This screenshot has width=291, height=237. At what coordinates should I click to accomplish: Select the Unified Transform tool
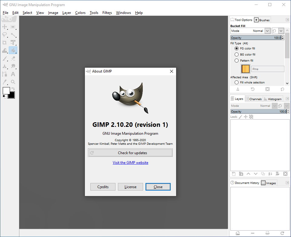(x=13, y=42)
